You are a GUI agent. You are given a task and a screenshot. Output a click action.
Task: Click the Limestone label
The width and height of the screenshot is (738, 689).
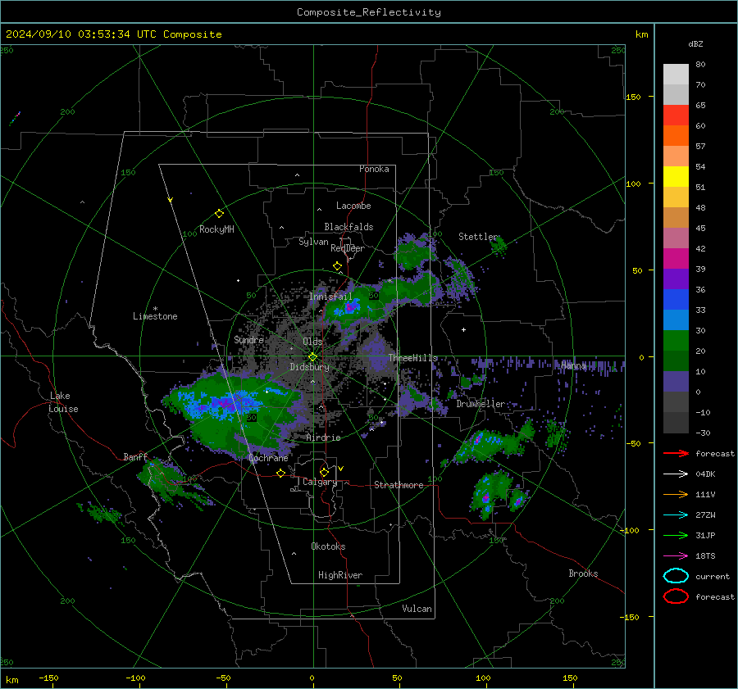click(x=155, y=316)
